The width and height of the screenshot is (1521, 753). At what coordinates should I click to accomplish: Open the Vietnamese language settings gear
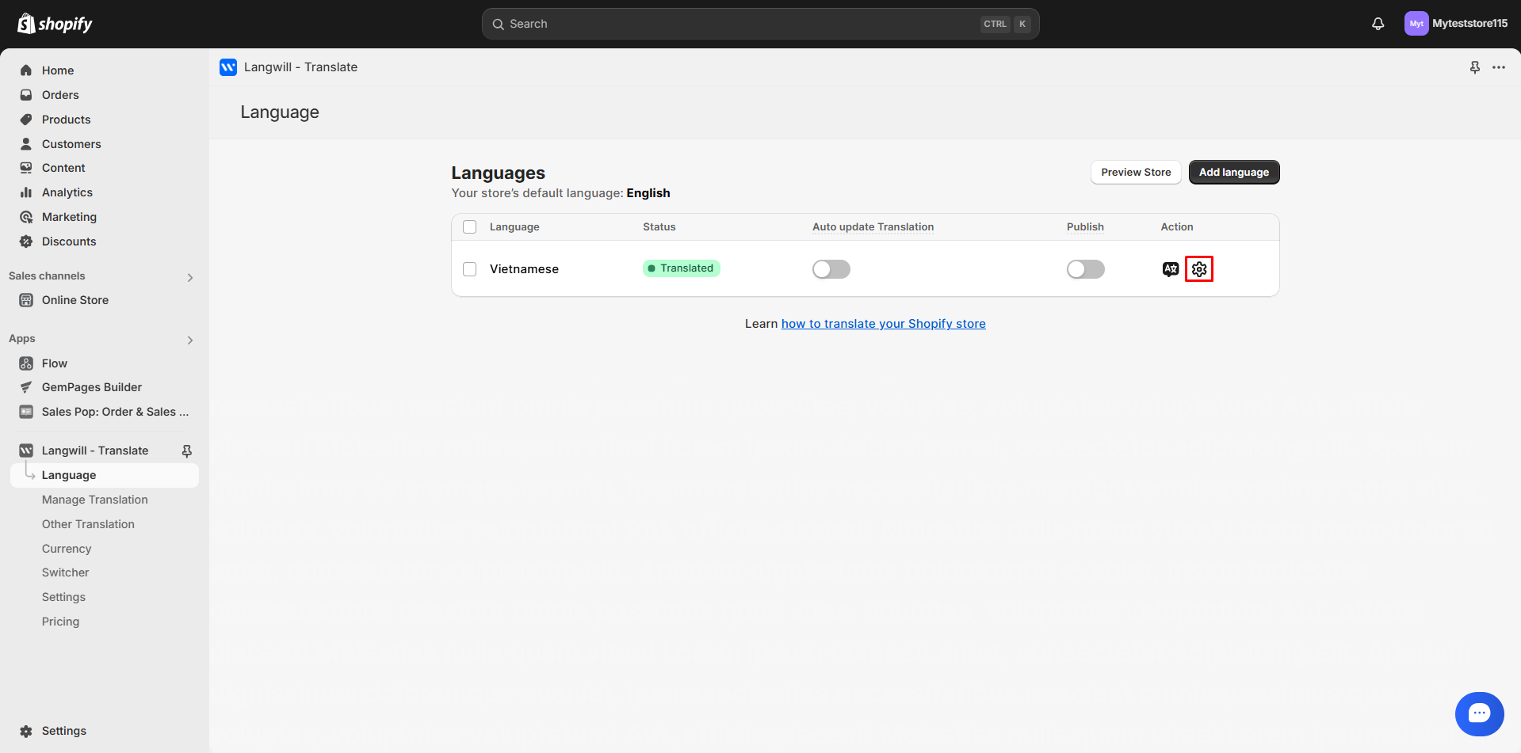click(x=1198, y=269)
